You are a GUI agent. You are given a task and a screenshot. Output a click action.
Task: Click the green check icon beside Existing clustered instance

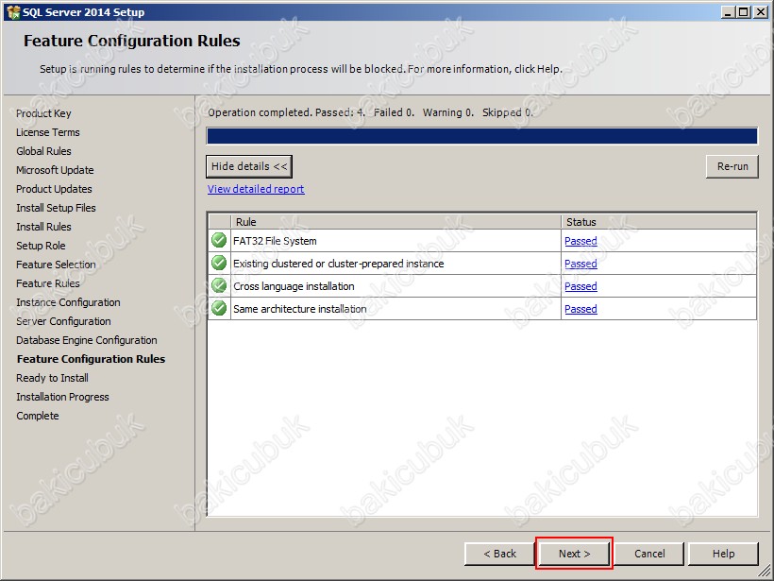pyautogui.click(x=219, y=264)
